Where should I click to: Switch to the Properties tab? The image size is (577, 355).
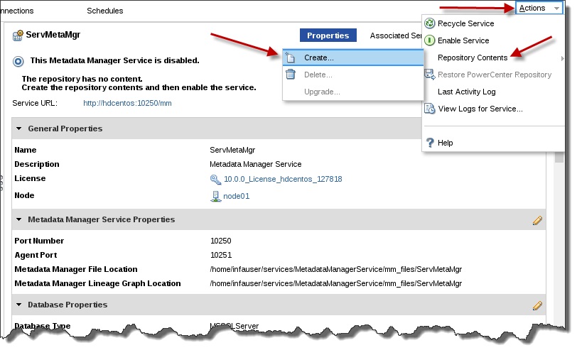tap(328, 35)
